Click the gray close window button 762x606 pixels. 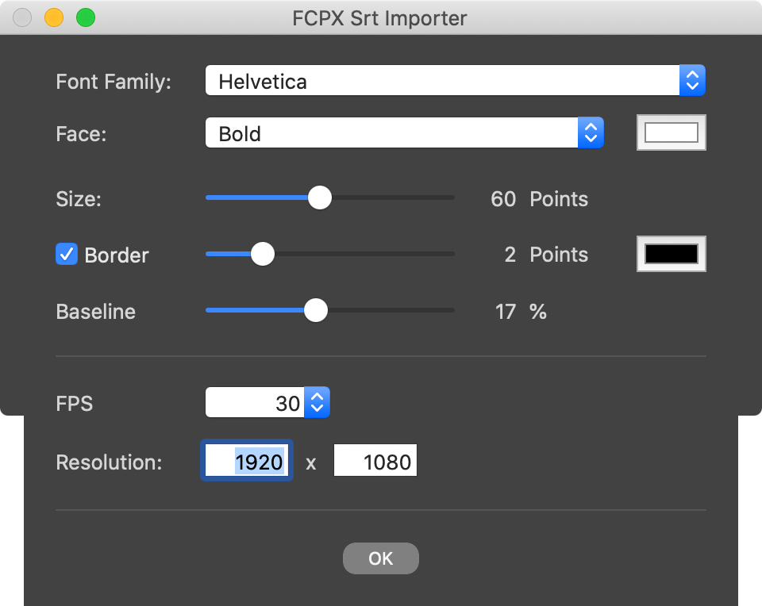pyautogui.click(x=22, y=17)
